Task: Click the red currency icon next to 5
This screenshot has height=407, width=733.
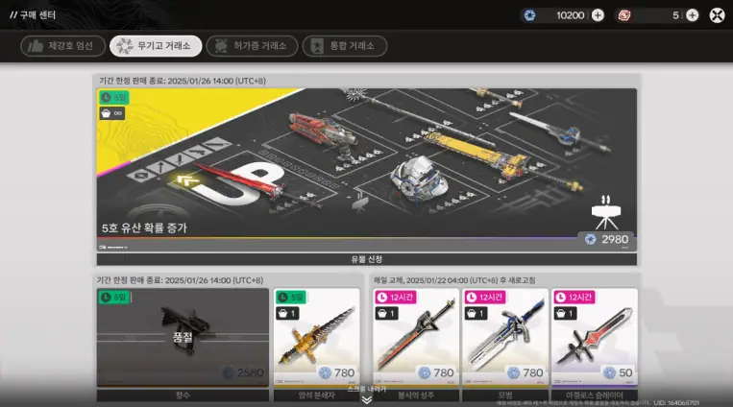Action: [624, 15]
